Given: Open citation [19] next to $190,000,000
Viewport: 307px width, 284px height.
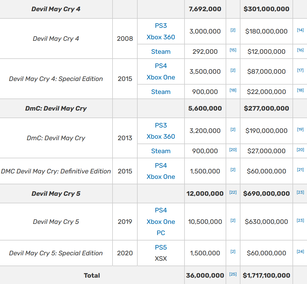Looking at the screenshot, I should pyautogui.click(x=300, y=129).
